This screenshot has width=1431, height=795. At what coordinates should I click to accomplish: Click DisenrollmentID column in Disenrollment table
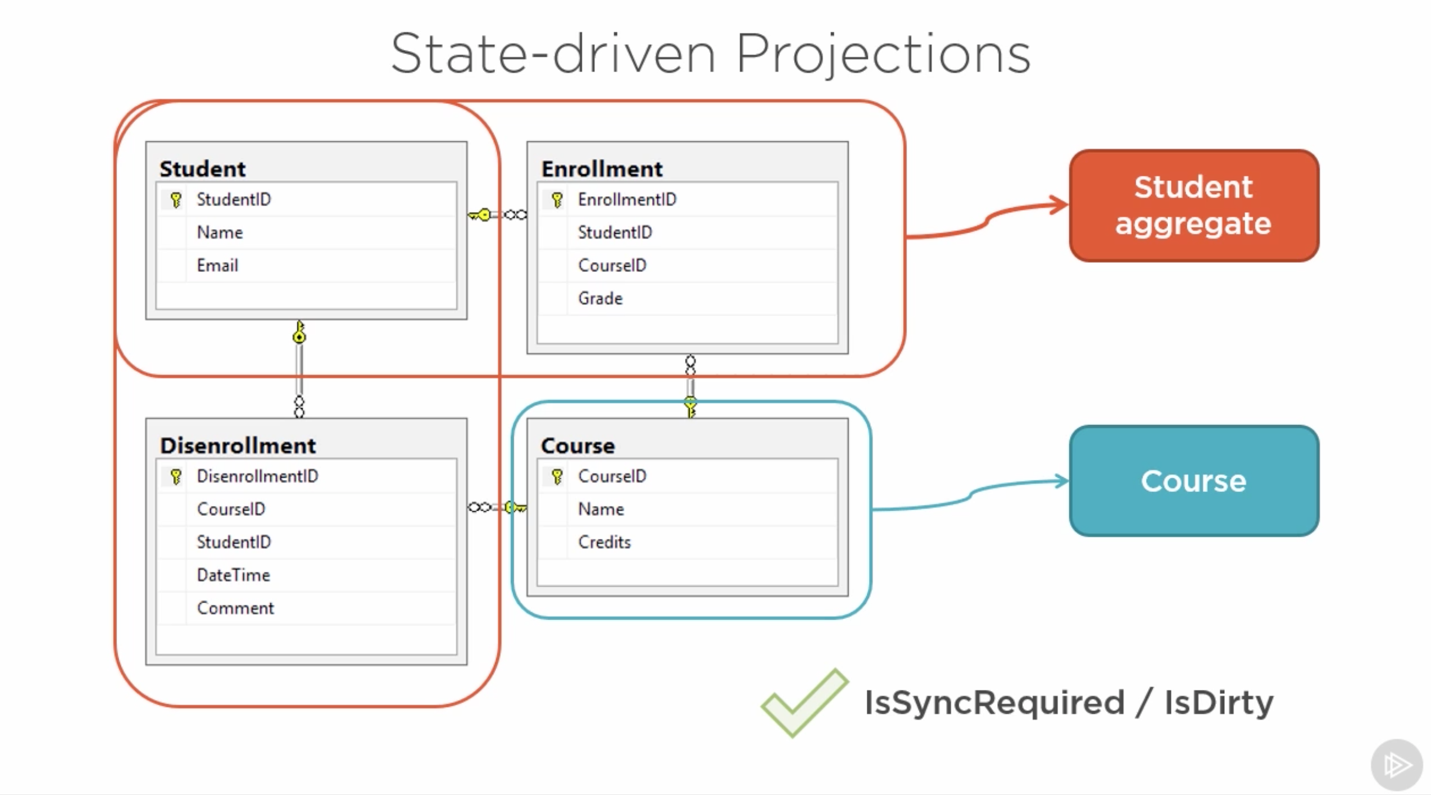tap(307, 476)
